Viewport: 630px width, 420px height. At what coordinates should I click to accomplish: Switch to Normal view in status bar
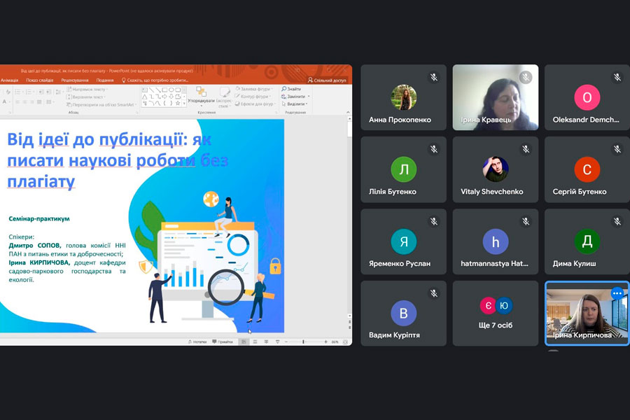click(x=244, y=342)
